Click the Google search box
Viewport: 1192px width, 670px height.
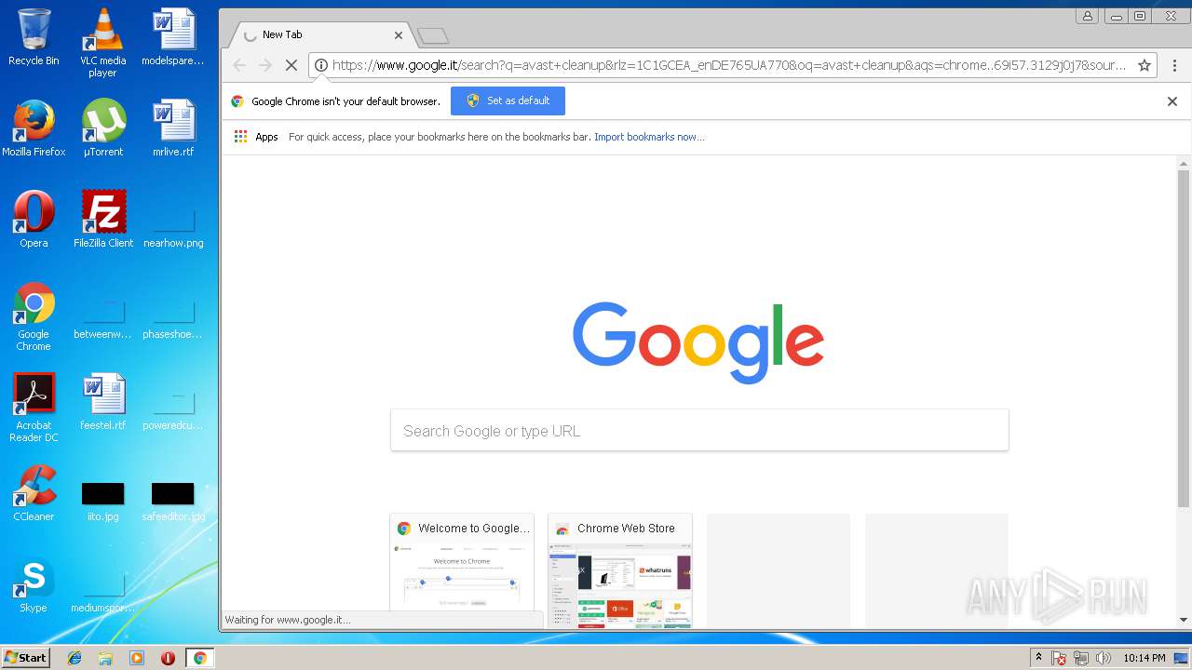699,431
